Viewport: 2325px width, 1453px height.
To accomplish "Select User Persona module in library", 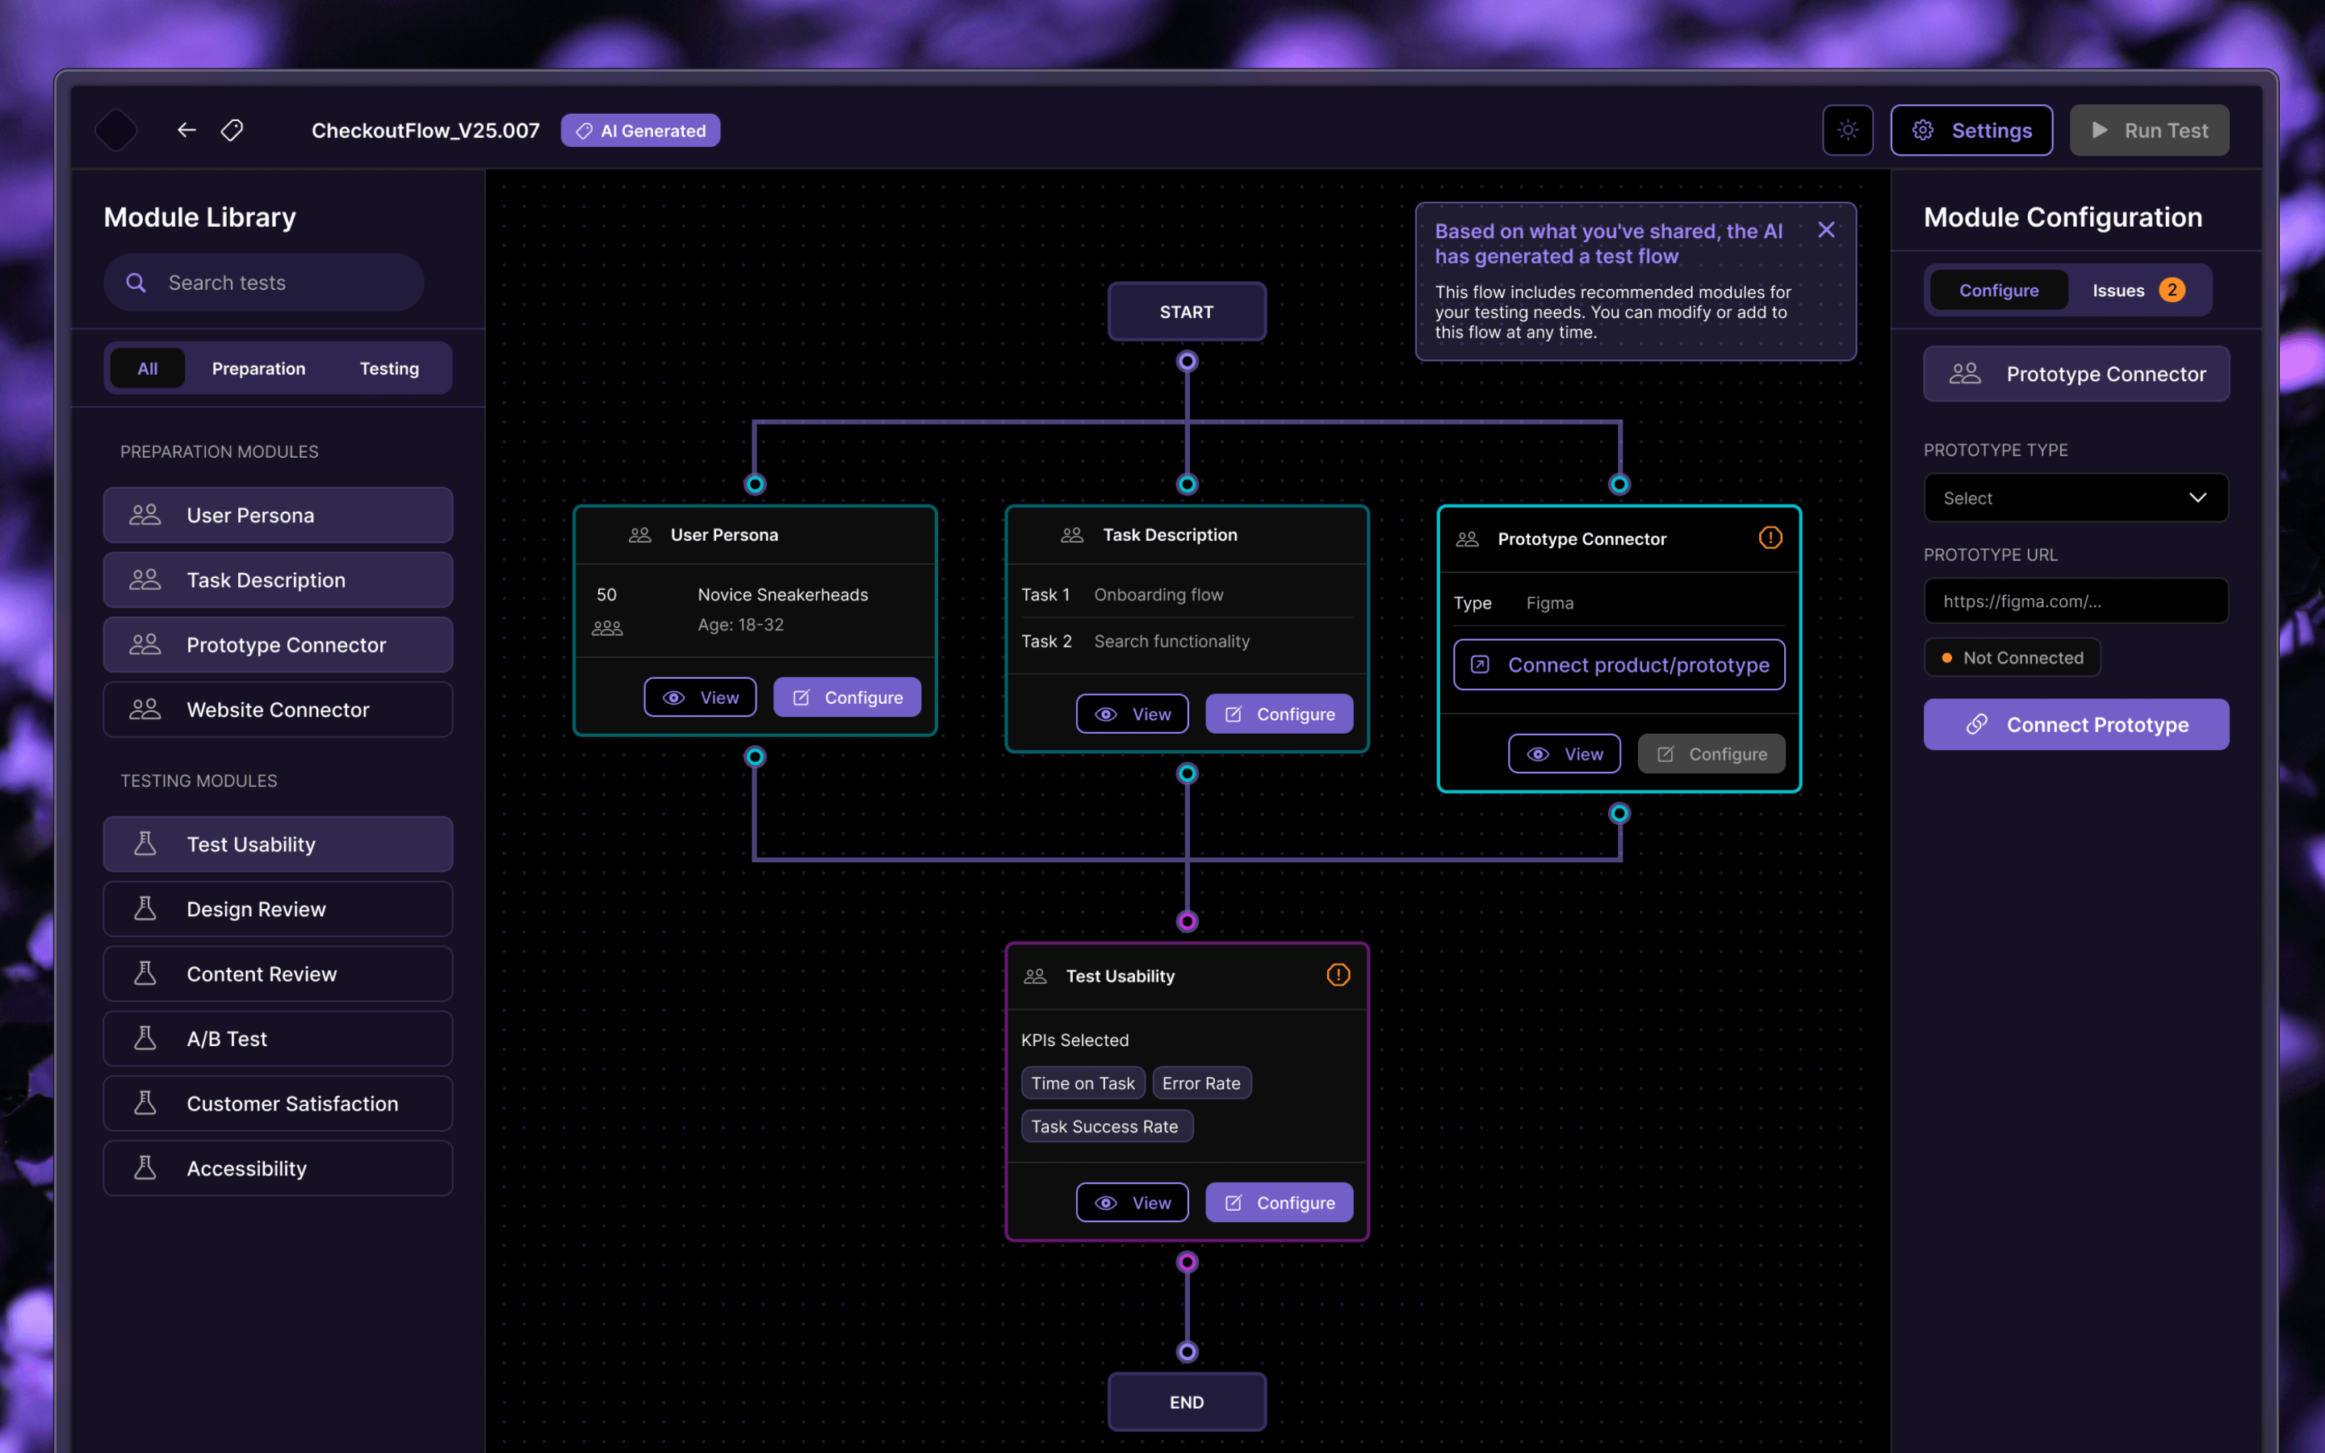I will [x=278, y=515].
